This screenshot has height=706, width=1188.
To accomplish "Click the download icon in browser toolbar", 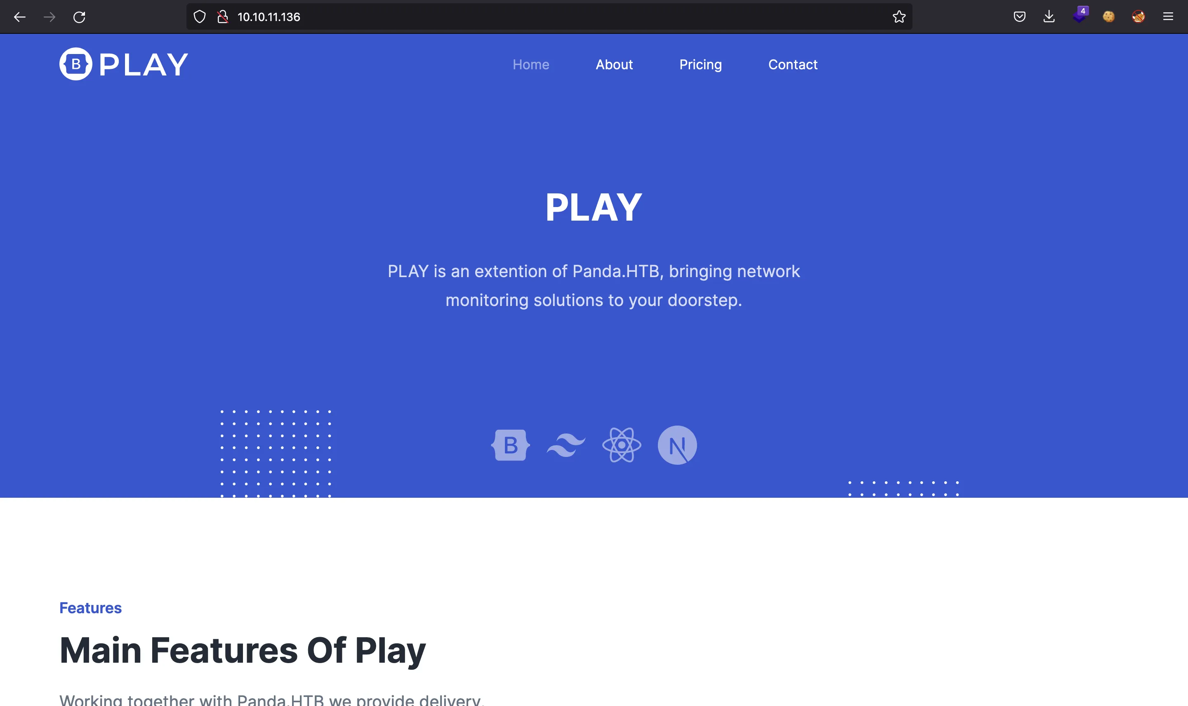I will point(1049,16).
